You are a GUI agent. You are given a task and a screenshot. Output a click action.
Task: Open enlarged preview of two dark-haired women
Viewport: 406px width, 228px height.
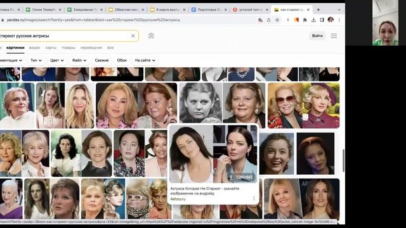tap(214, 154)
